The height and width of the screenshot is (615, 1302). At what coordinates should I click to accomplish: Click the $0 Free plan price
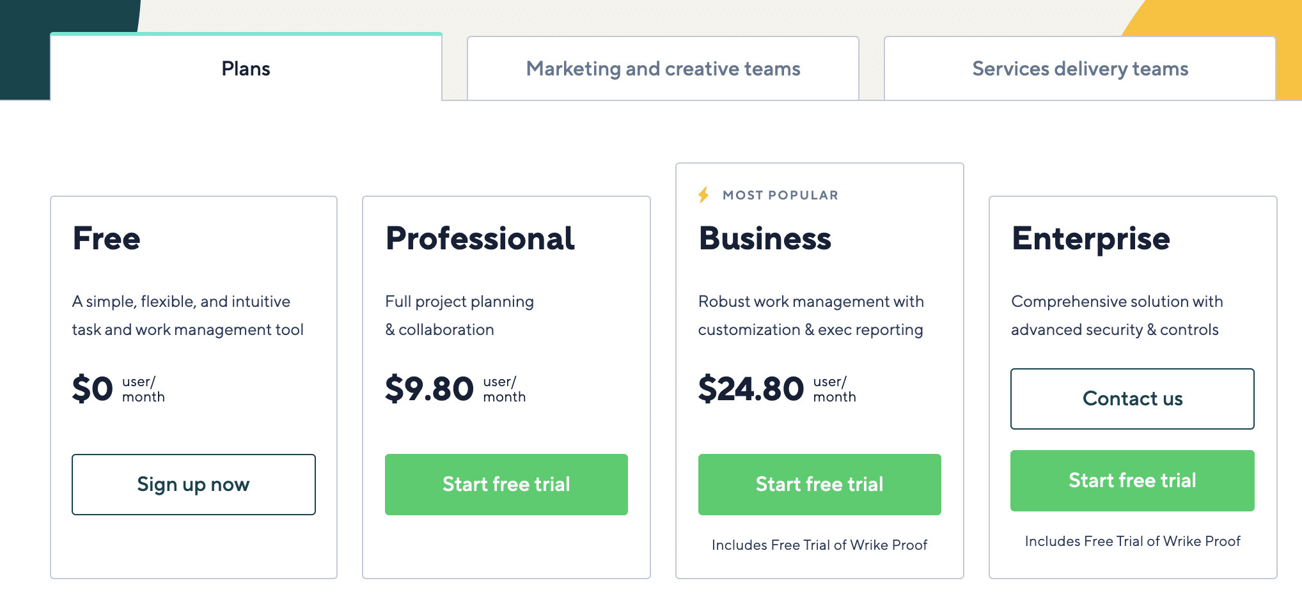pyautogui.click(x=93, y=389)
